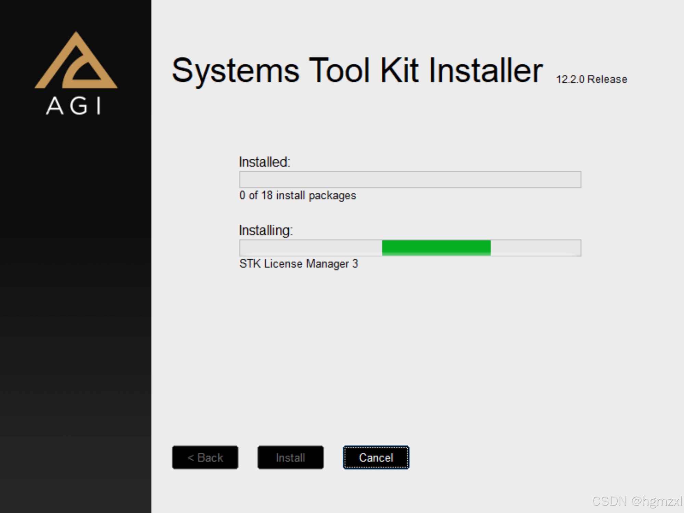
Task: Click the AGI logo in the sidebar
Action: pos(76,73)
